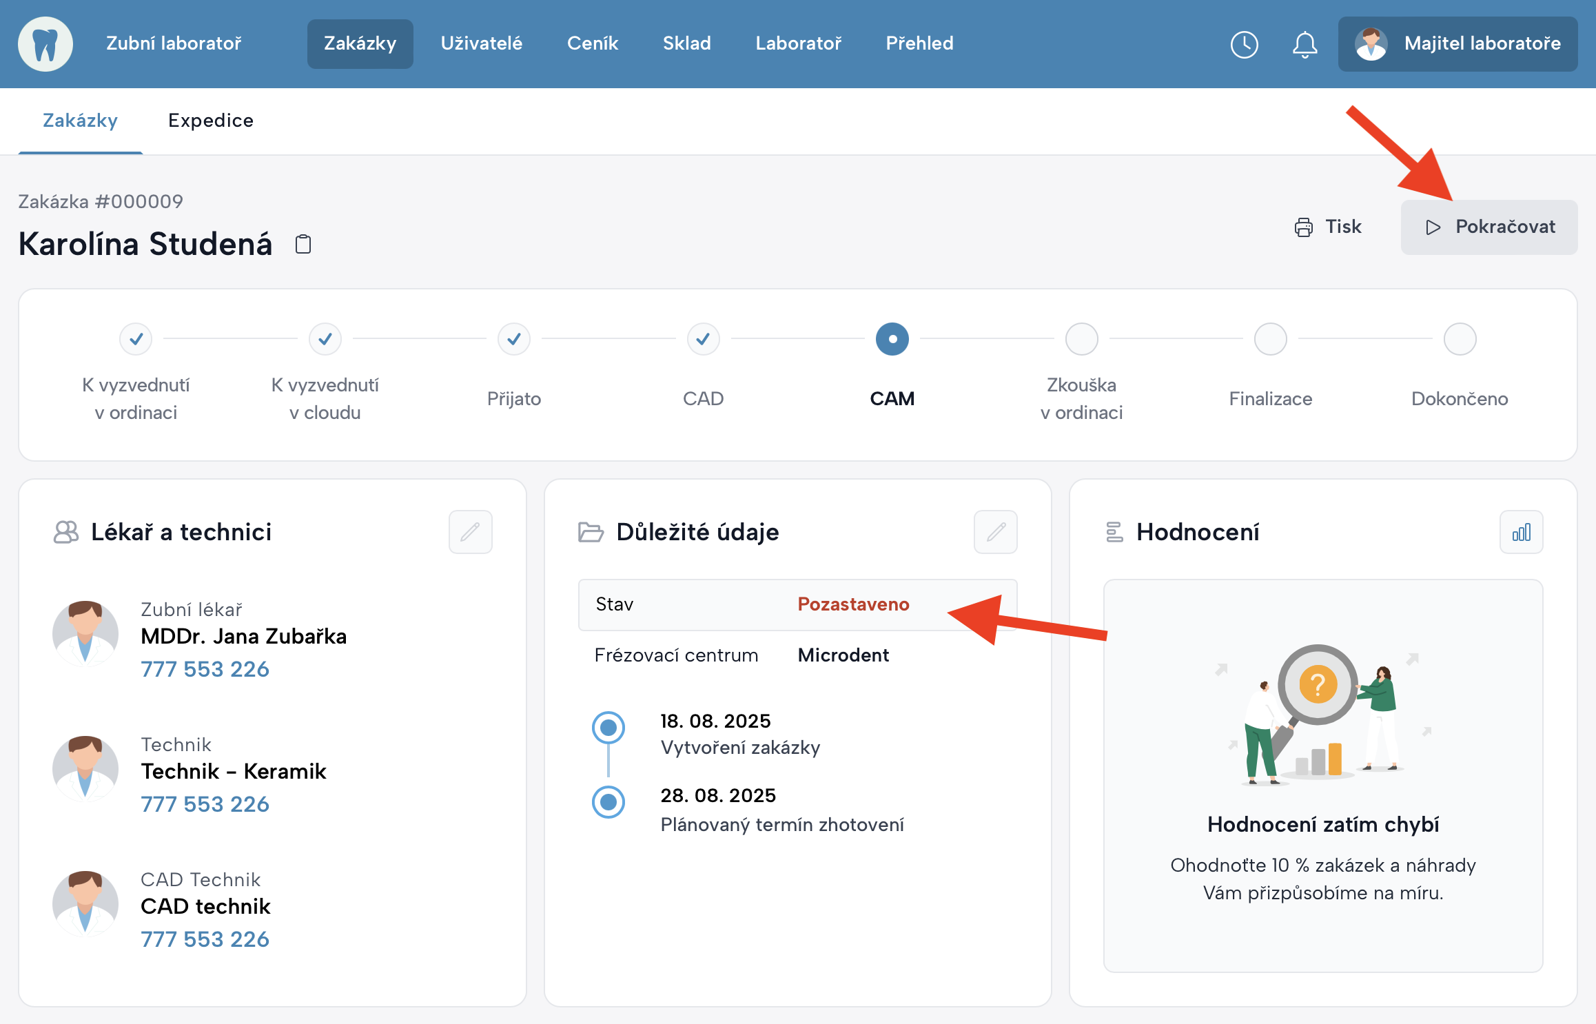1596x1024 pixels.
Task: Open the Hodnocení chart icon
Action: pos(1521,532)
